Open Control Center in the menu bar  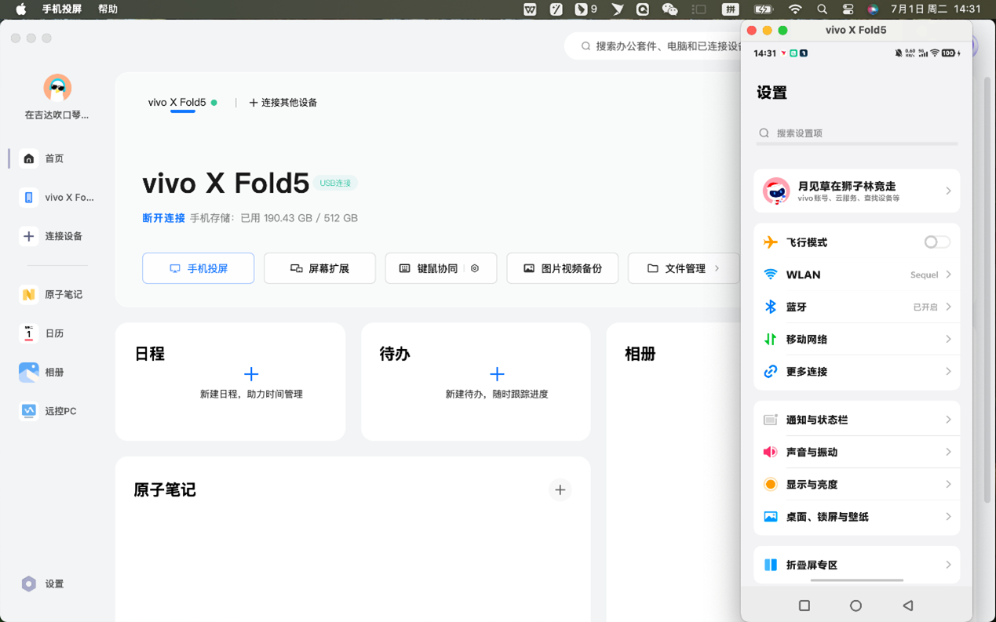[848, 9]
